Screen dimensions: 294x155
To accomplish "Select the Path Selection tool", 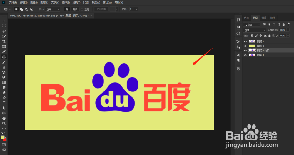I will click(x=4, y=108).
